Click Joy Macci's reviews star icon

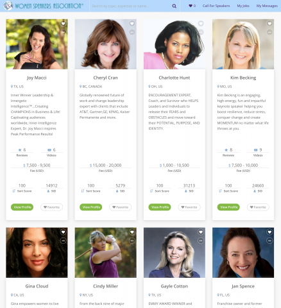[20, 150]
